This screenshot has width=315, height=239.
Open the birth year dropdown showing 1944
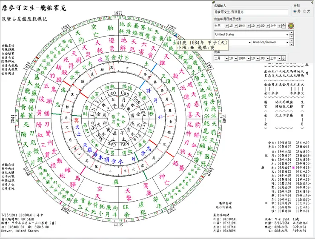coord(249,26)
